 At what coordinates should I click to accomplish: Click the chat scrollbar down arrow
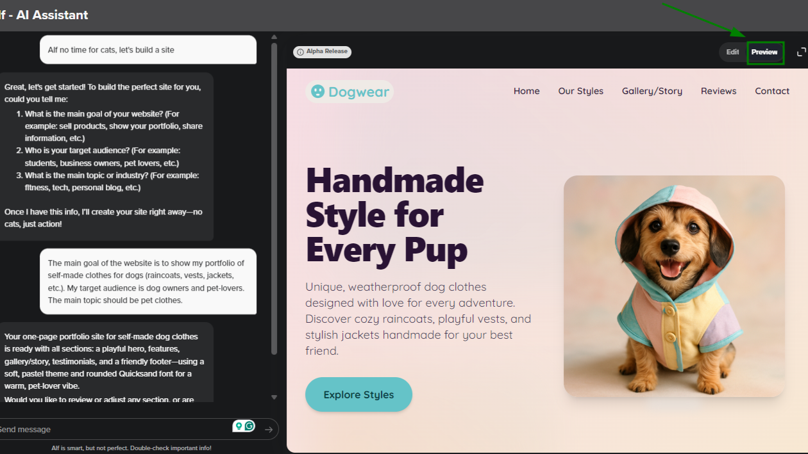coord(274,398)
